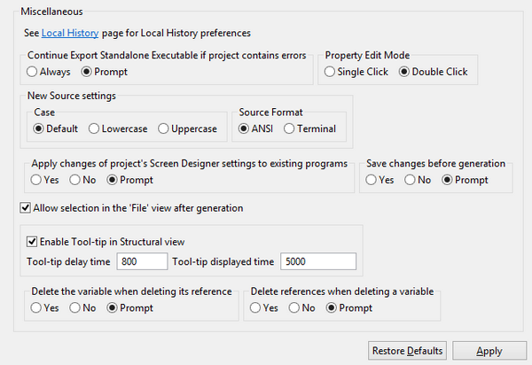Toggle Allow selection in 'File' view checkbox
Viewport: 532px width, 365px height.
click(25, 208)
